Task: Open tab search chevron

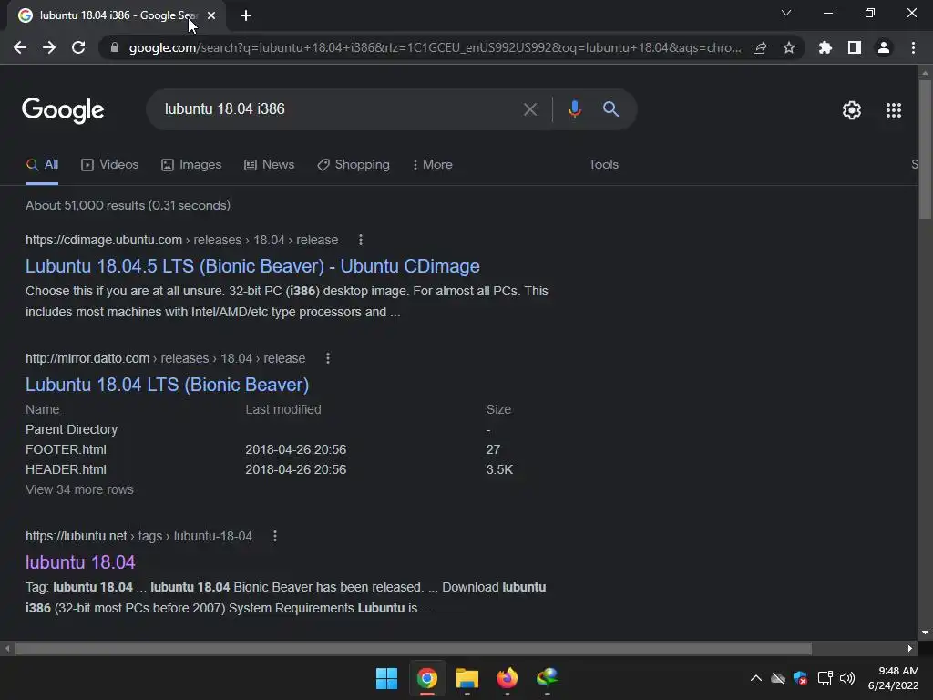Action: pos(786,13)
